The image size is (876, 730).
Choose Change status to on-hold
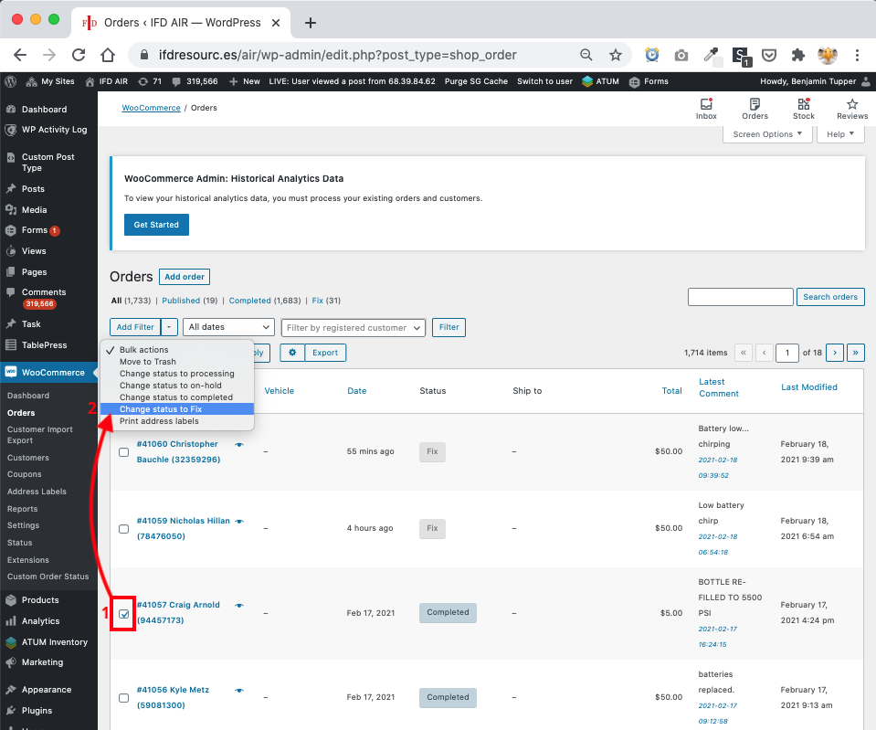coord(177,386)
